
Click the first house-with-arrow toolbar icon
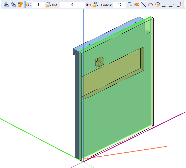[x=6, y=5]
